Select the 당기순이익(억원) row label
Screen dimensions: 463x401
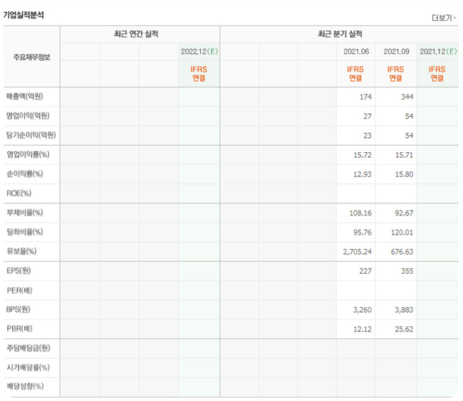coord(31,135)
